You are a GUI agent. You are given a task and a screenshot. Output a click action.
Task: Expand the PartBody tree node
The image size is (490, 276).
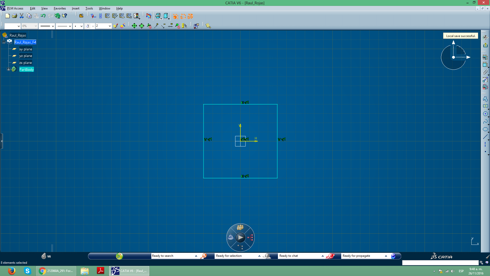point(8,69)
